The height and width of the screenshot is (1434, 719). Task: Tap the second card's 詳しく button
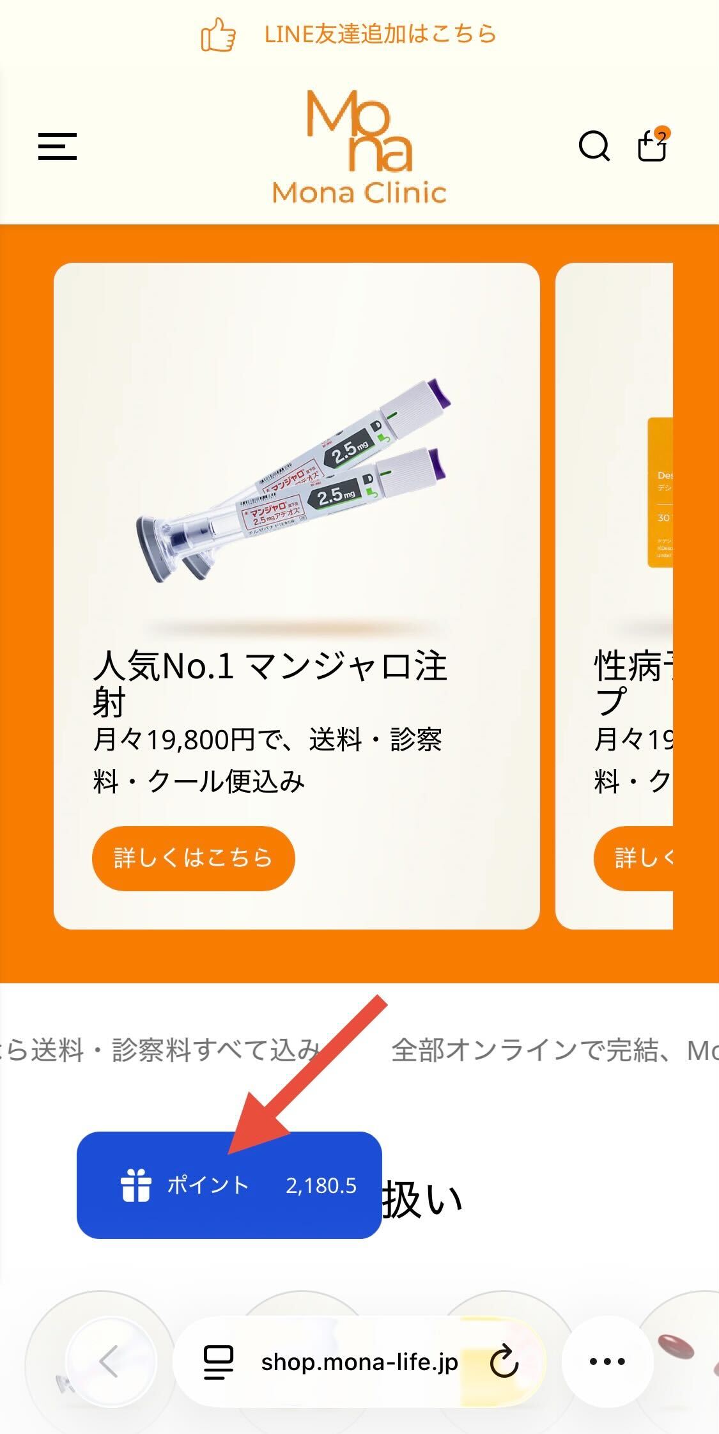(x=633, y=858)
